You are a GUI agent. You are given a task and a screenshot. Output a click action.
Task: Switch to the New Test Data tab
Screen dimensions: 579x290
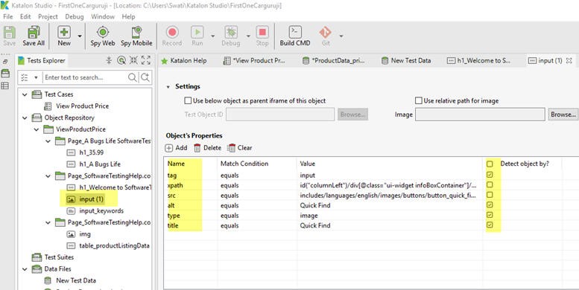point(406,61)
